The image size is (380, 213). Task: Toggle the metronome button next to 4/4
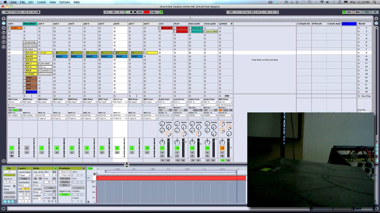(x=37, y=12)
